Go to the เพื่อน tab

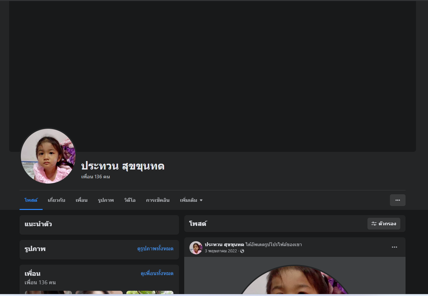point(82,200)
